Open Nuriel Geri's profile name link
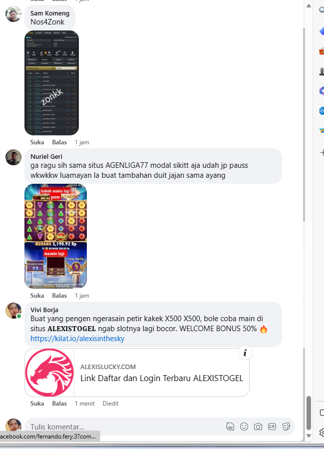The height and width of the screenshot is (449, 324). coord(46,156)
